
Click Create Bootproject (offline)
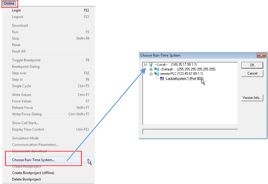[x=33, y=173]
